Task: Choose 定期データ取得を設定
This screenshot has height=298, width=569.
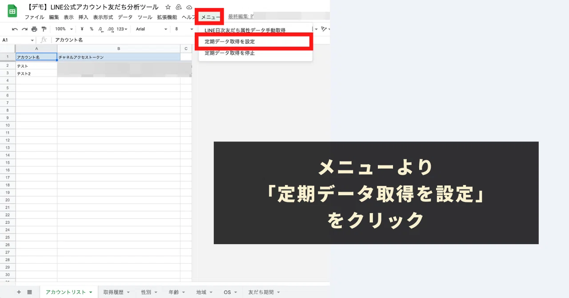Action: (x=255, y=41)
